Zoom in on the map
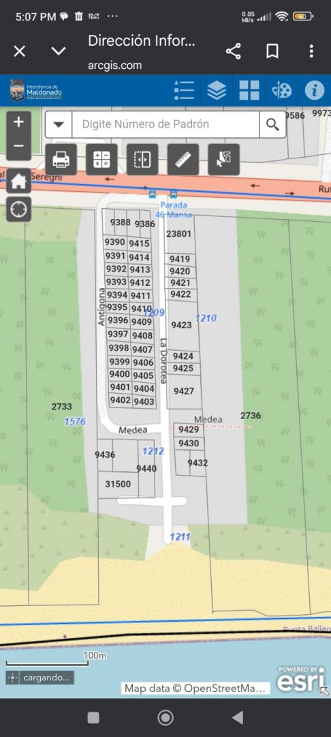This screenshot has height=737, width=331. (x=19, y=122)
